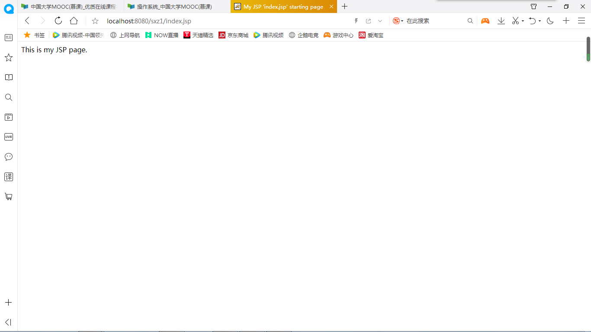Open the favorites star in the left sidebar

point(9,57)
